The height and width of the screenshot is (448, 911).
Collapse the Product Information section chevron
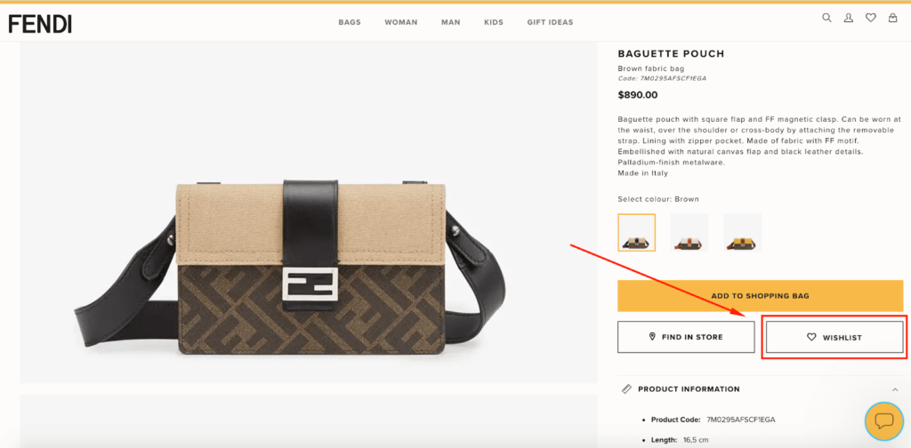coord(894,389)
